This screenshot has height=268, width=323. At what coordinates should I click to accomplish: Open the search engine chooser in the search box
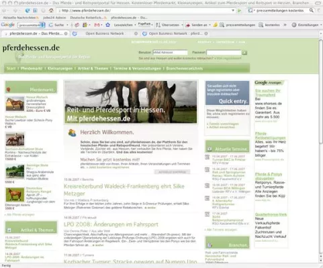pos(250,11)
